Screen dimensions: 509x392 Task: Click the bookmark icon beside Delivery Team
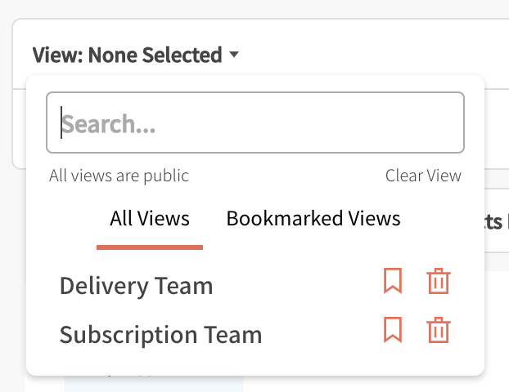tap(393, 282)
